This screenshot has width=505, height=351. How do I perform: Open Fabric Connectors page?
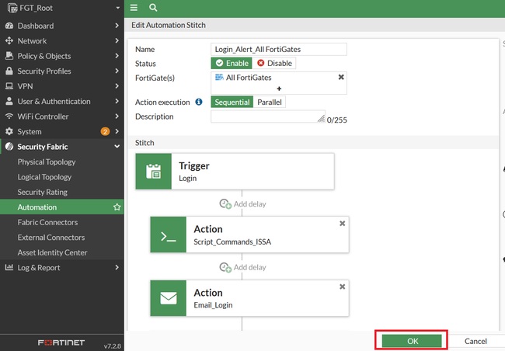click(x=47, y=222)
